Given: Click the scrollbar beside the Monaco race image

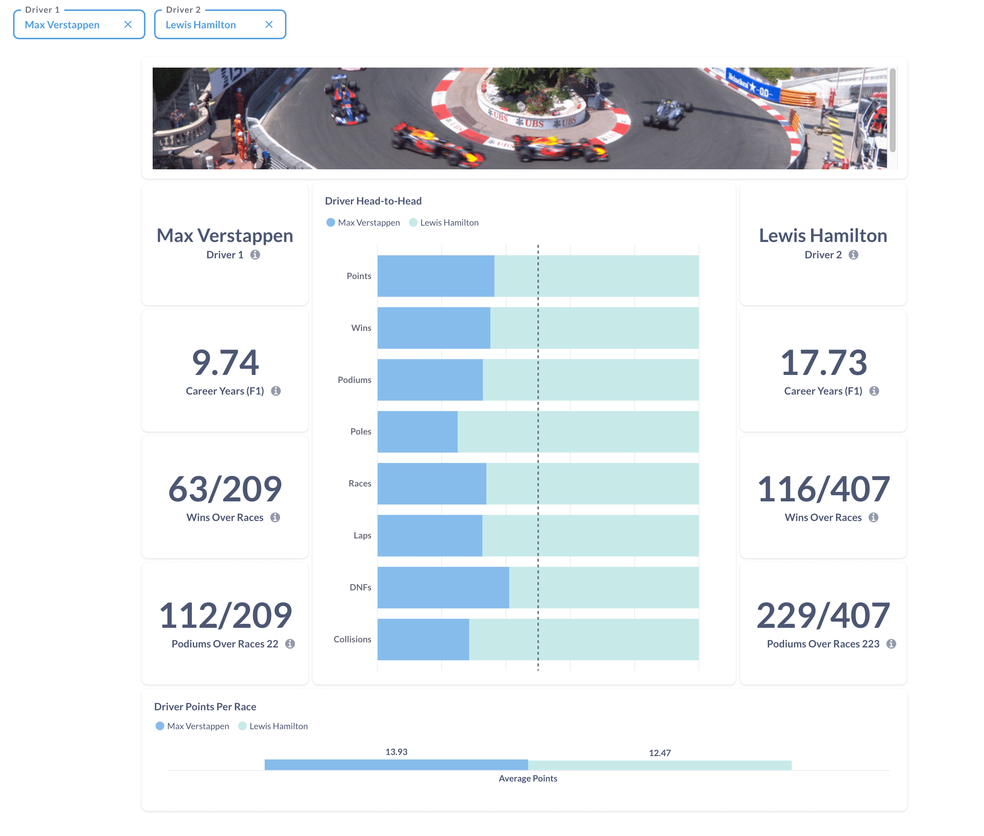Looking at the screenshot, I should point(892,110).
